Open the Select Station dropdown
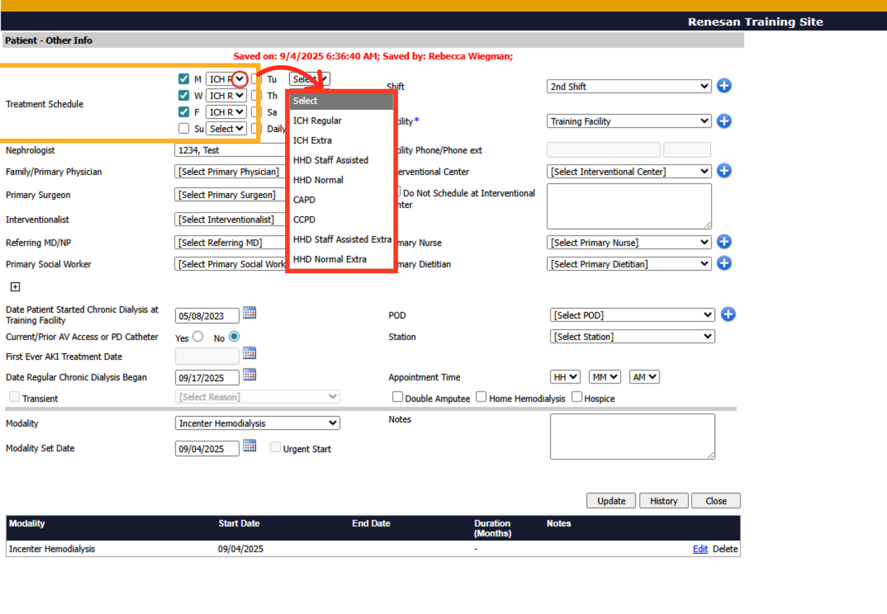 click(632, 337)
